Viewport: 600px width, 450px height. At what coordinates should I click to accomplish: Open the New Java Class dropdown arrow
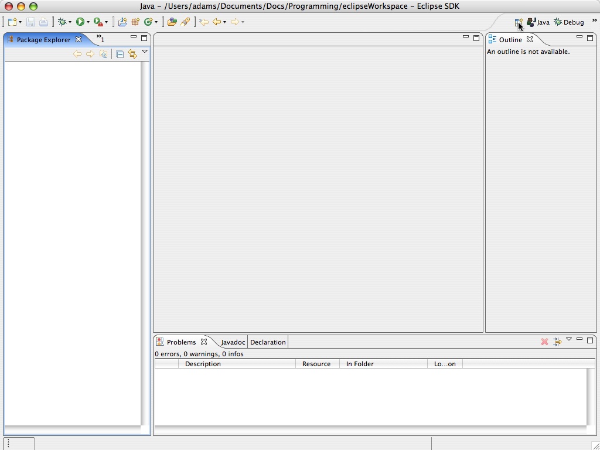pyautogui.click(x=156, y=22)
